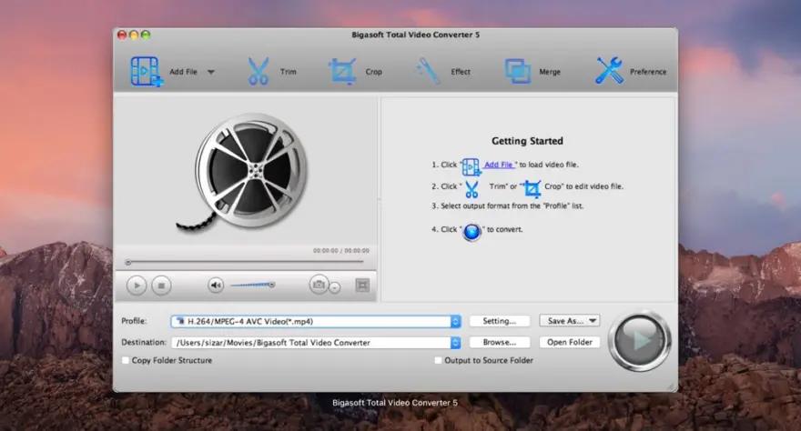Click the Setting... button
The width and height of the screenshot is (801, 431).
(499, 321)
